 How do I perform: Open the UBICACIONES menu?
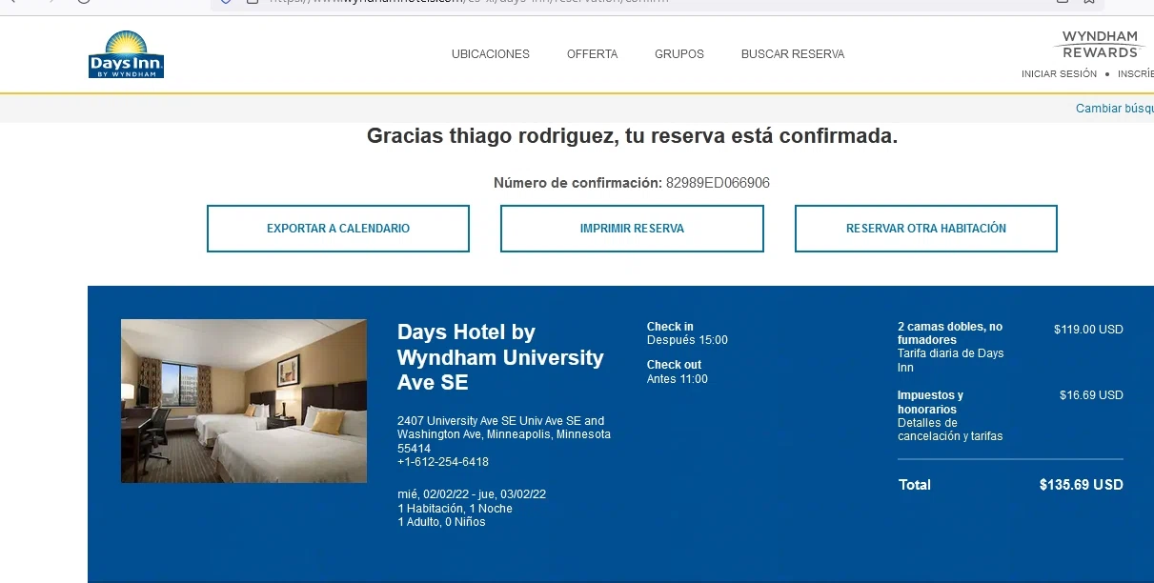(x=491, y=54)
